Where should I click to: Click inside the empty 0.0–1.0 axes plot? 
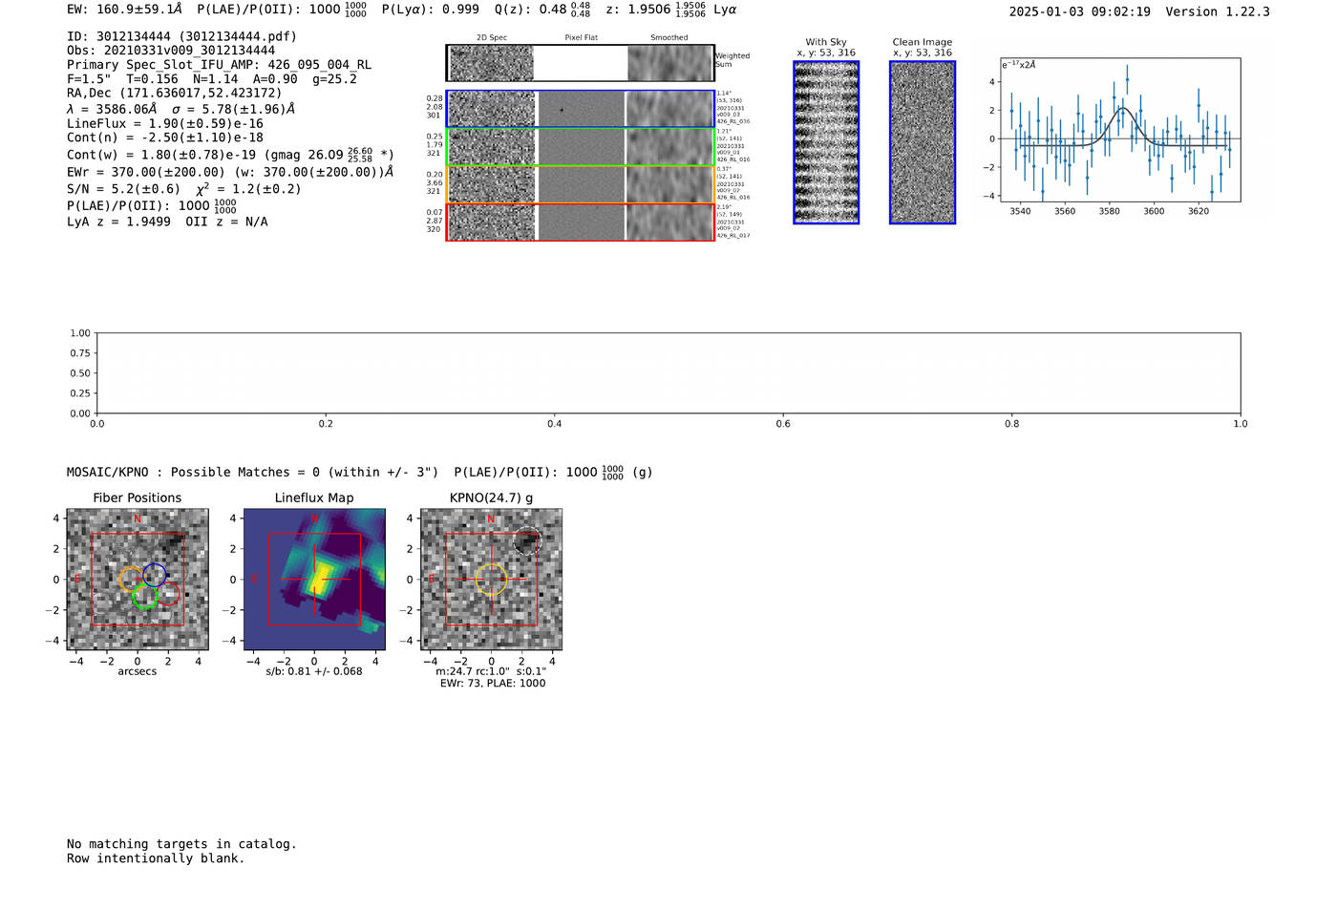(668, 373)
